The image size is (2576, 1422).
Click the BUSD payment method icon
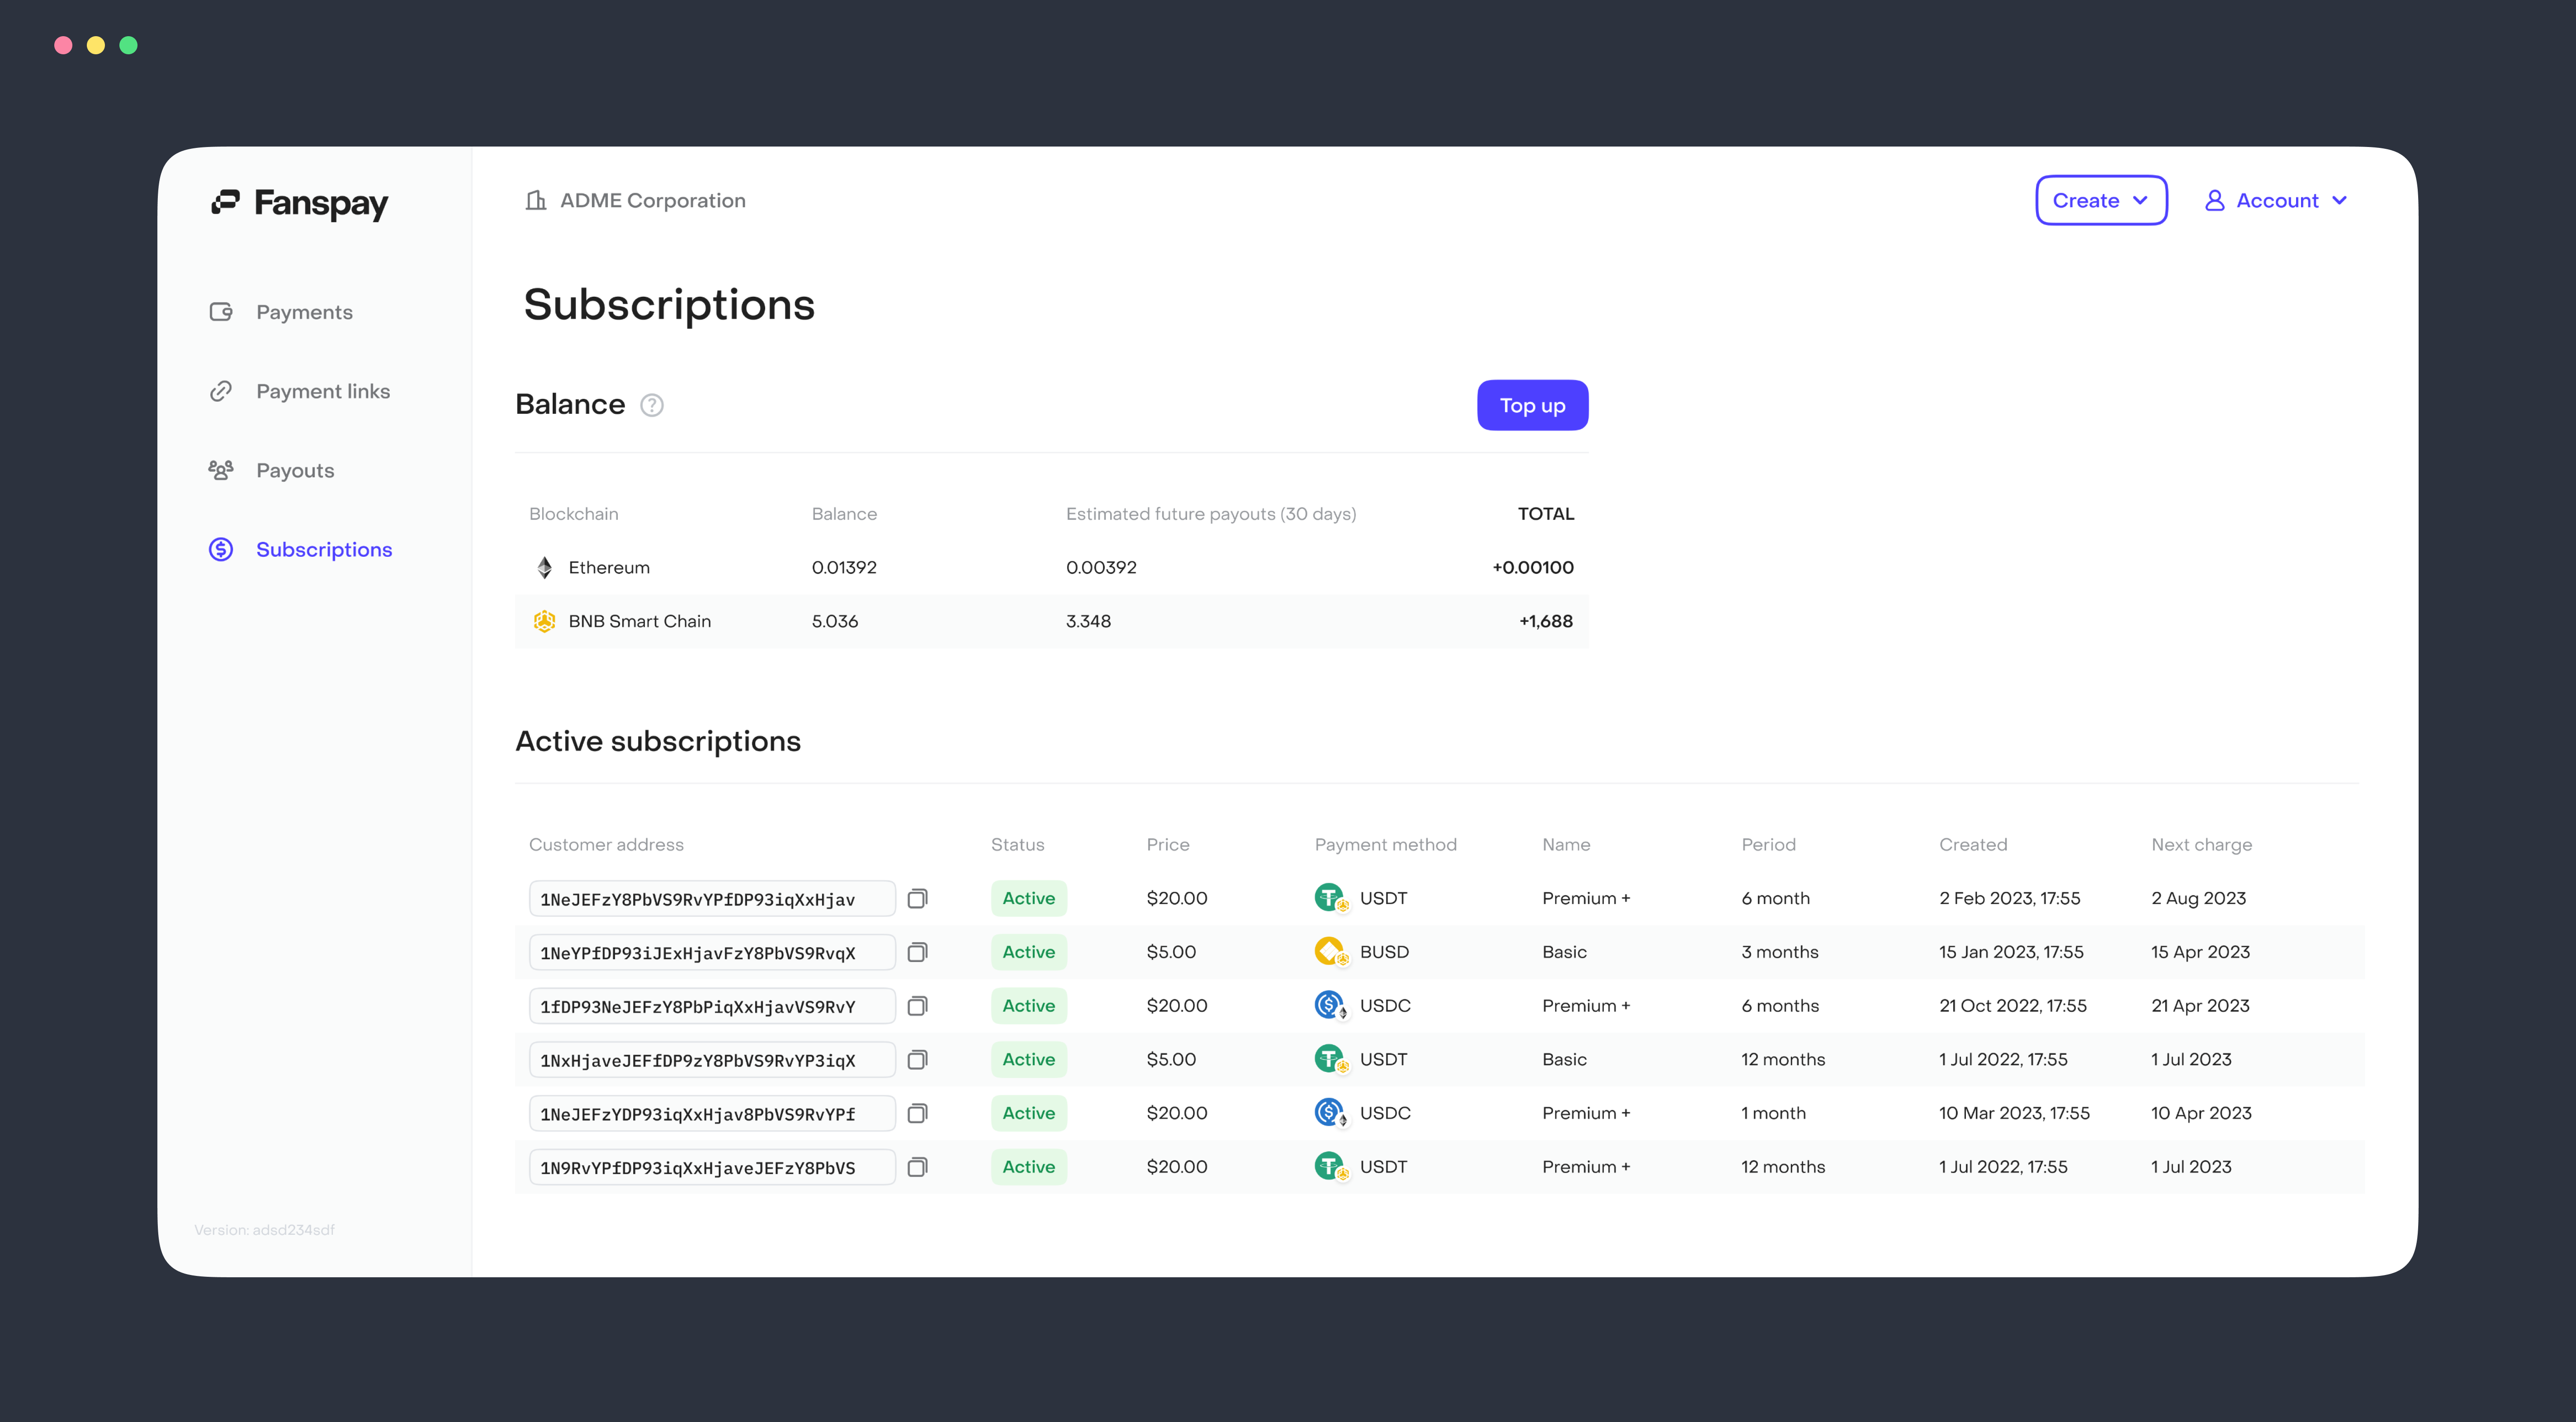[x=1329, y=951]
